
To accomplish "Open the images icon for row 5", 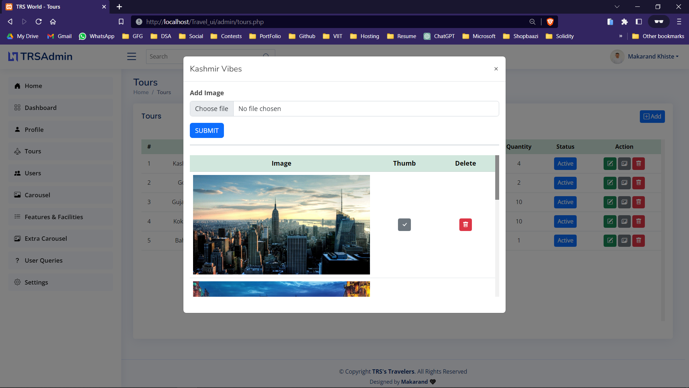I will pyautogui.click(x=624, y=240).
